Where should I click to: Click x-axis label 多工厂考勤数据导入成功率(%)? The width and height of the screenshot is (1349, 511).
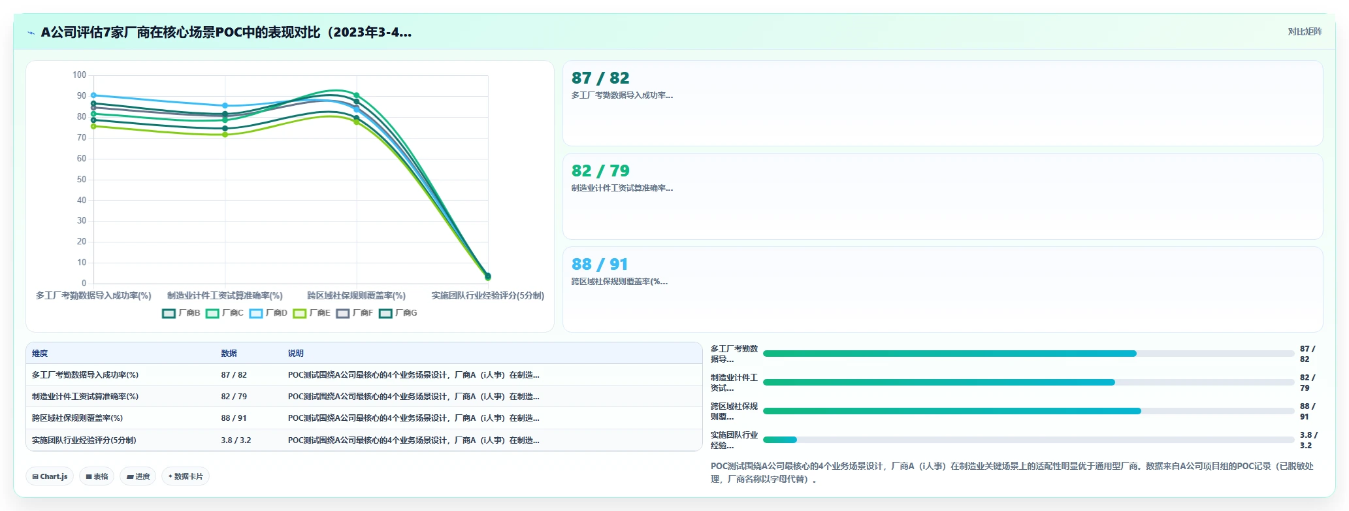[93, 296]
